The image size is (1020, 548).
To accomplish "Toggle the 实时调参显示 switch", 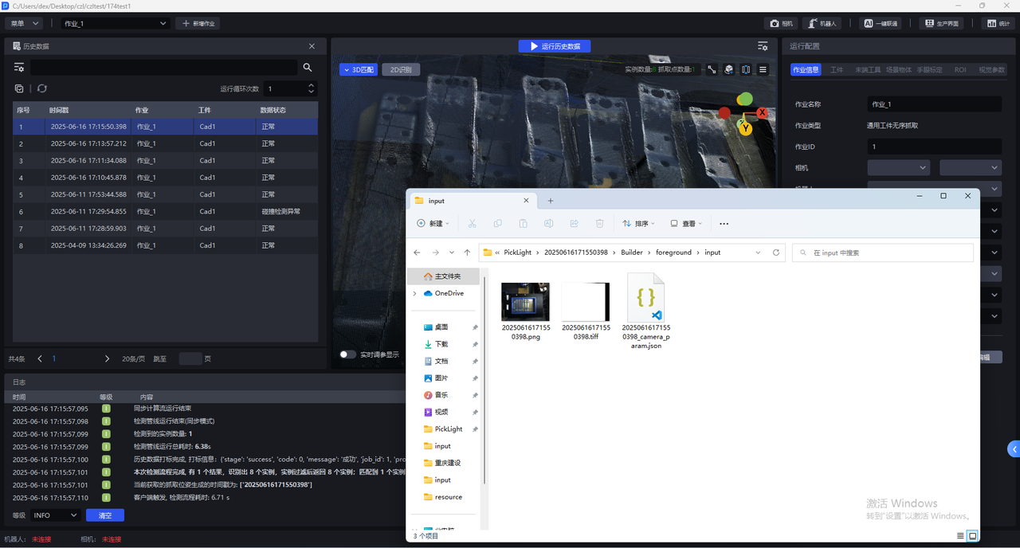I will [347, 354].
